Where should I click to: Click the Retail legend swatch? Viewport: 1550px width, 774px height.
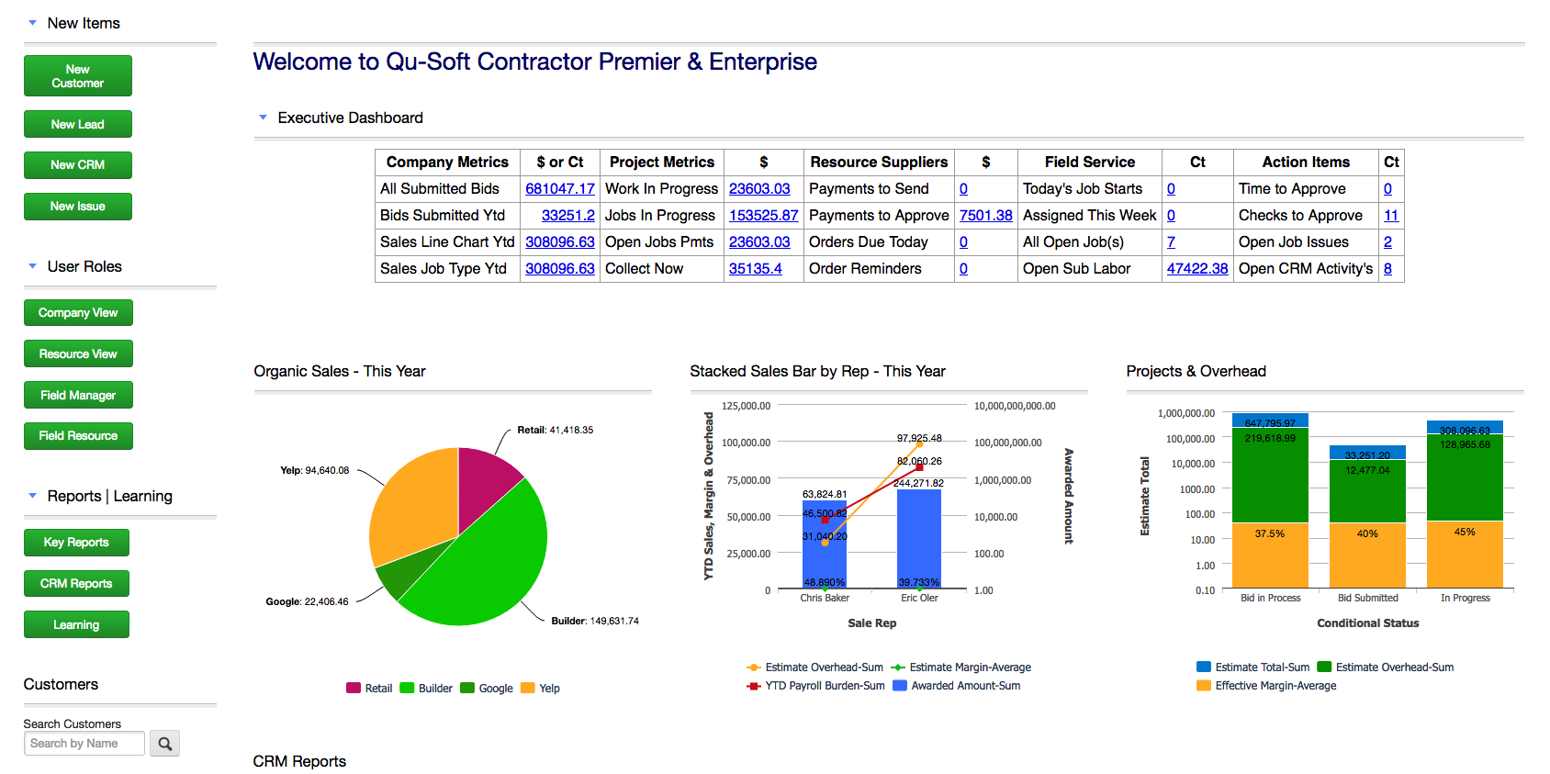354,689
